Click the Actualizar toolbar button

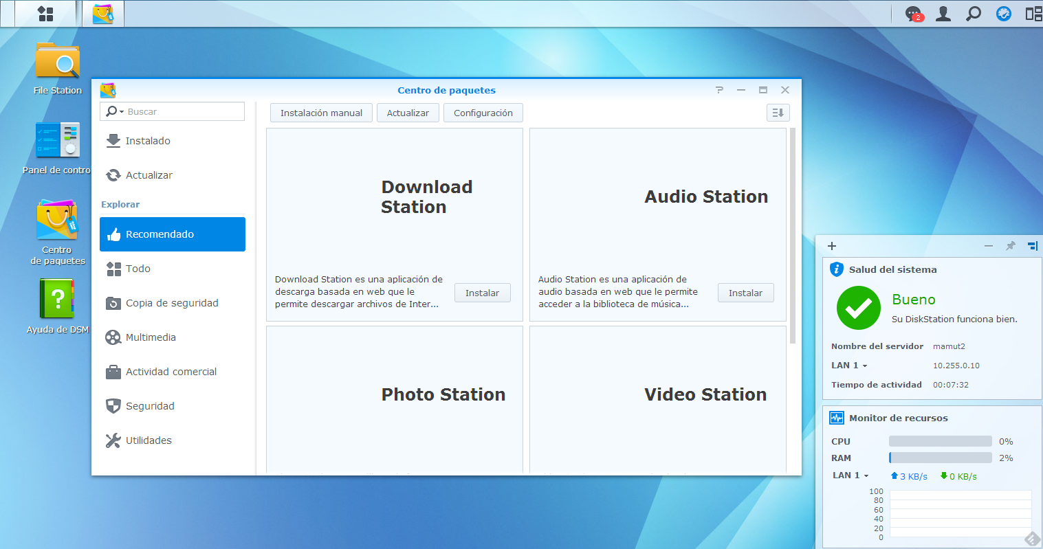tap(408, 113)
